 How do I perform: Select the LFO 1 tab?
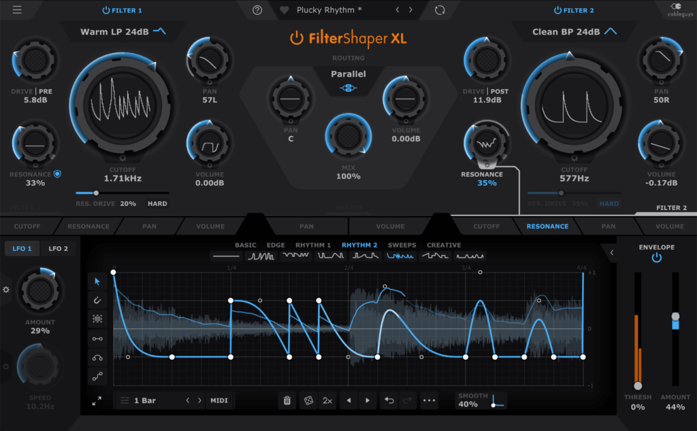[22, 249]
